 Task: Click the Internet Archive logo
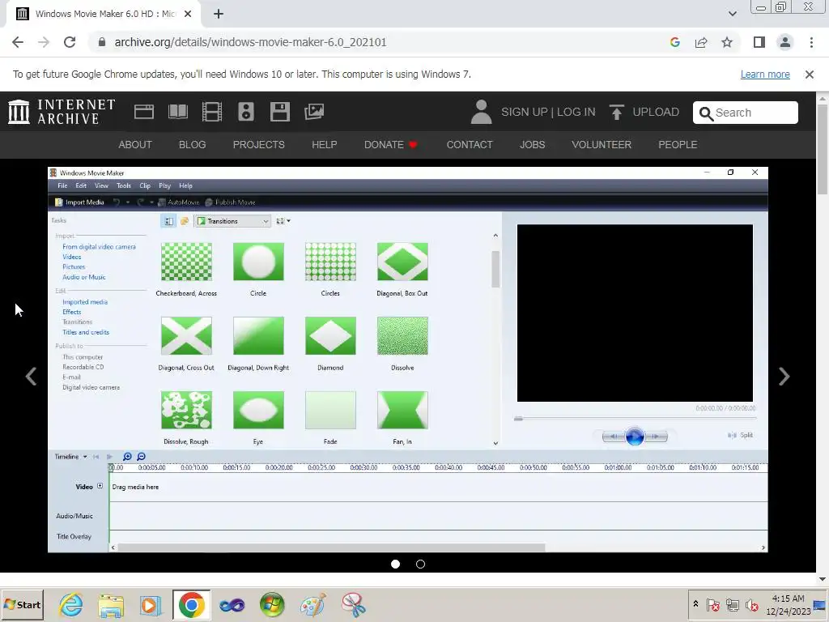(x=62, y=112)
